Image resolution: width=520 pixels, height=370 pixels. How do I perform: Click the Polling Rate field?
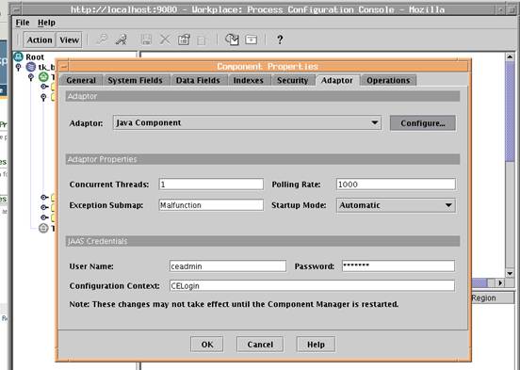pos(396,185)
